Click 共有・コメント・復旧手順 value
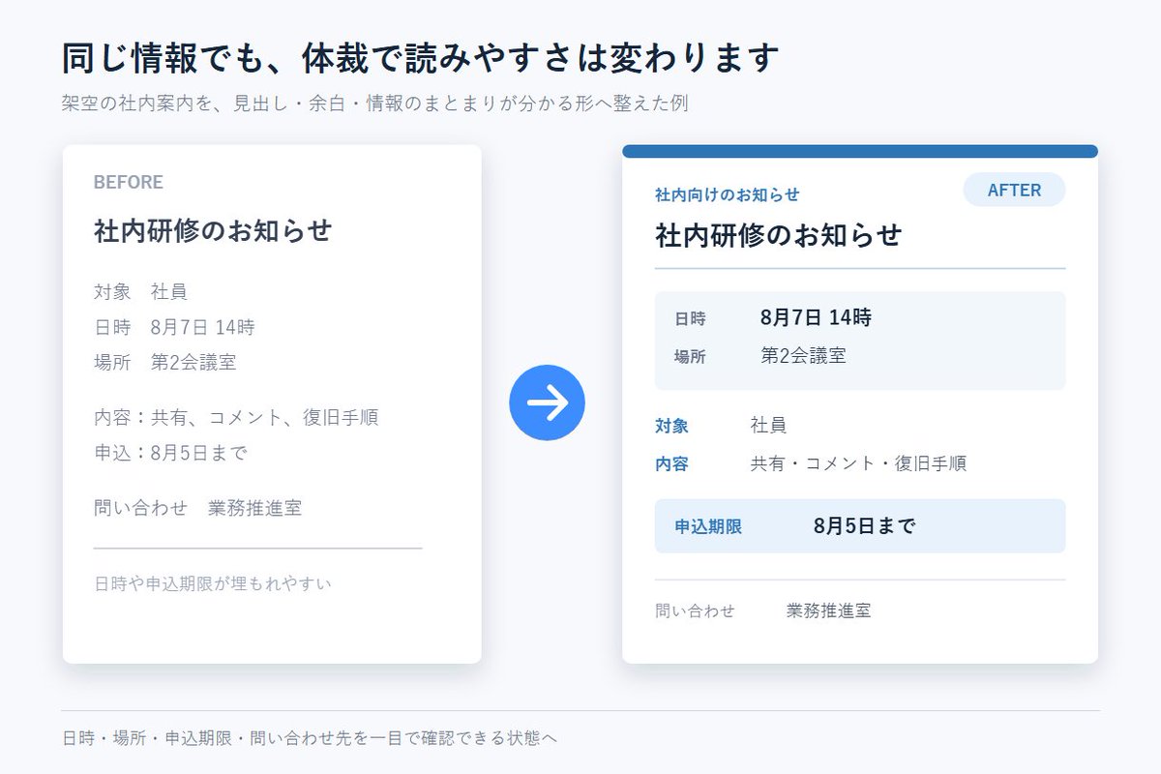The height and width of the screenshot is (774, 1161). pyautogui.click(x=858, y=463)
